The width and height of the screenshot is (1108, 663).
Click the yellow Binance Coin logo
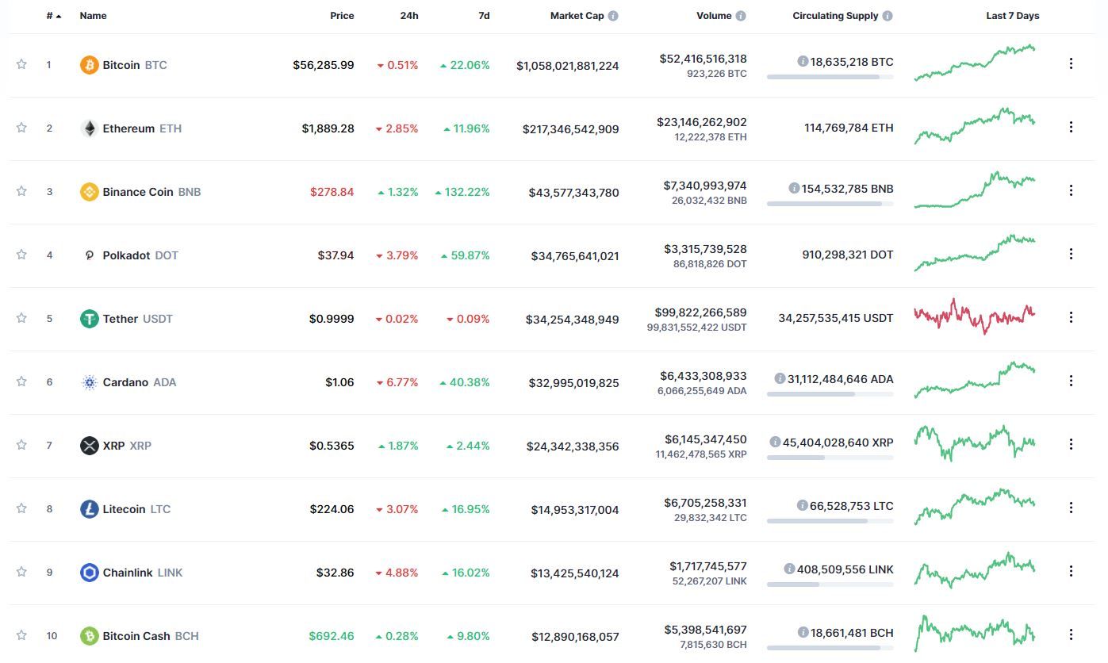(90, 192)
